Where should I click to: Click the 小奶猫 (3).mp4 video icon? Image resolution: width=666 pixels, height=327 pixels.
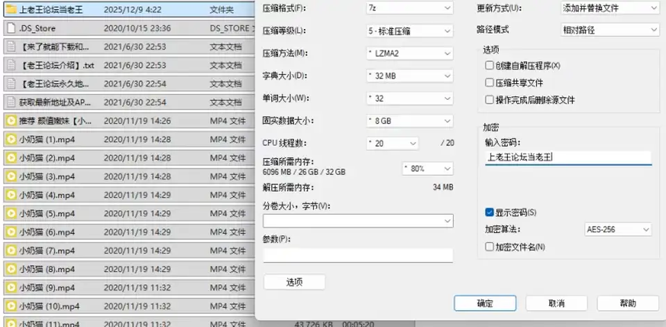click(12, 177)
